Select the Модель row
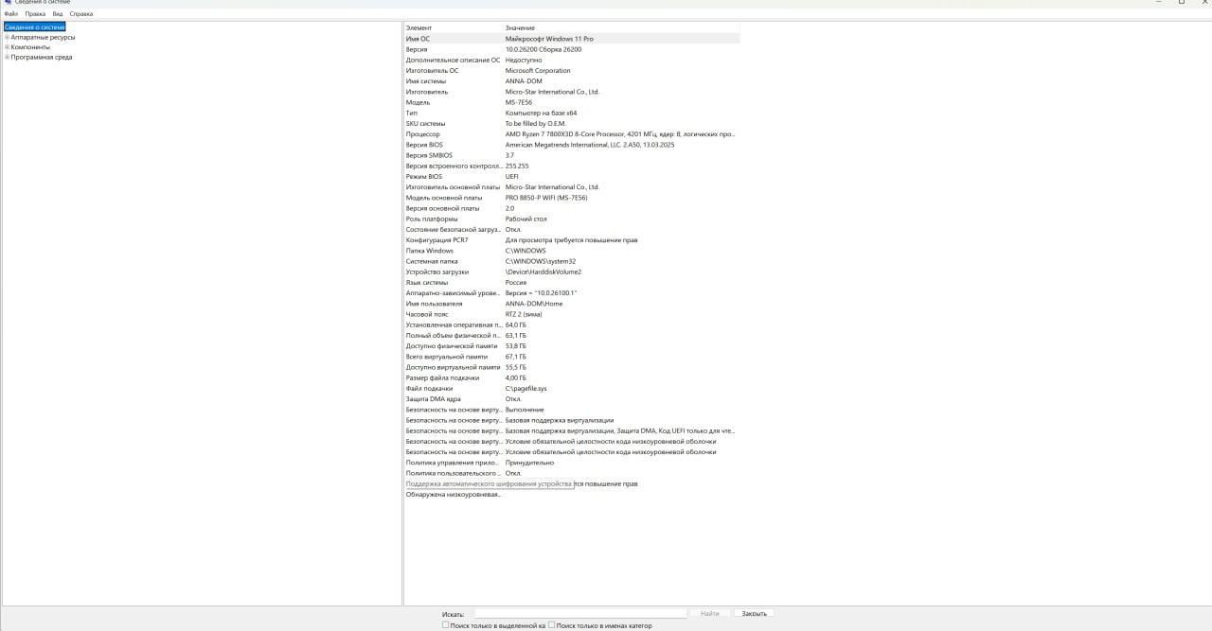This screenshot has height=631, width=1212. tap(572, 102)
